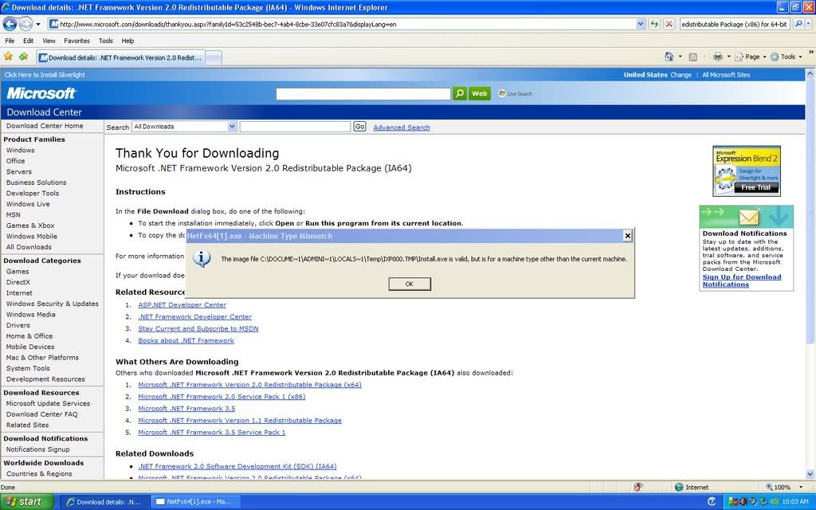Expand the command bar overflow chevron
Image resolution: width=816 pixels, height=510 pixels.
click(810, 53)
